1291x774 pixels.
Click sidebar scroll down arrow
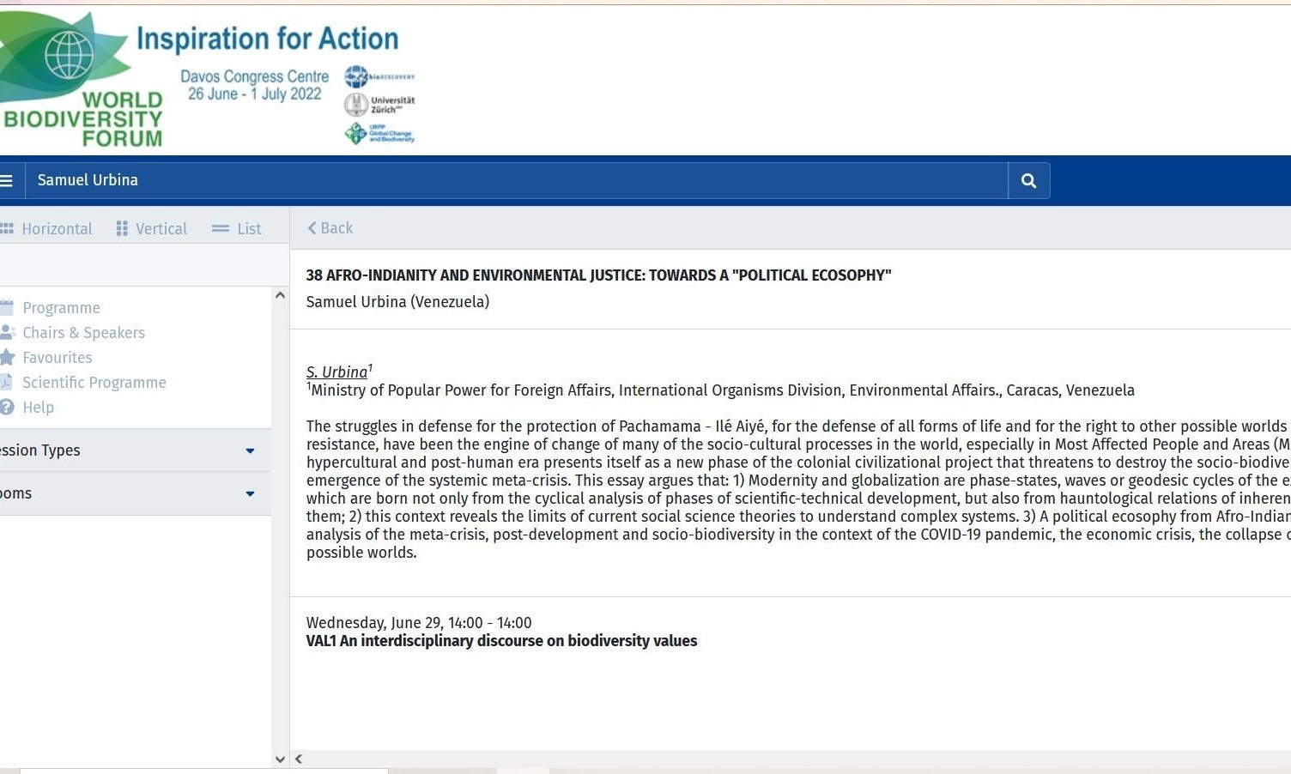point(280,759)
